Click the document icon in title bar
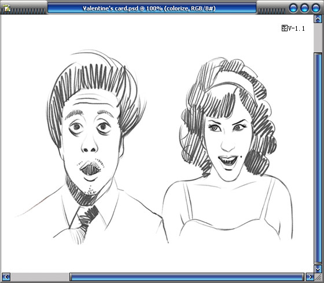This screenshot has height=283, width=324. click(7, 9)
